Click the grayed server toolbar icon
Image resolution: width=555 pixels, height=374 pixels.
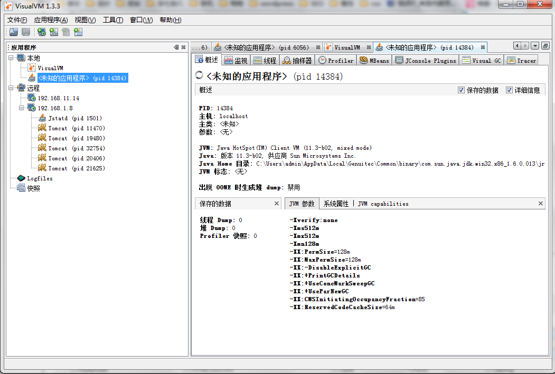pyautogui.click(x=66, y=32)
